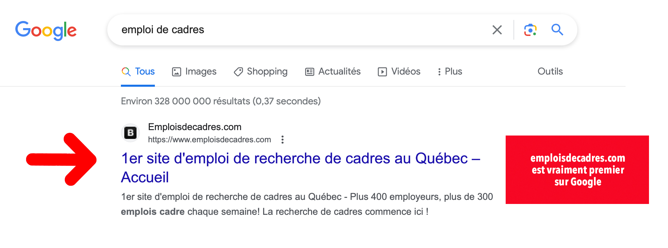Select the Shopping tab

point(260,71)
